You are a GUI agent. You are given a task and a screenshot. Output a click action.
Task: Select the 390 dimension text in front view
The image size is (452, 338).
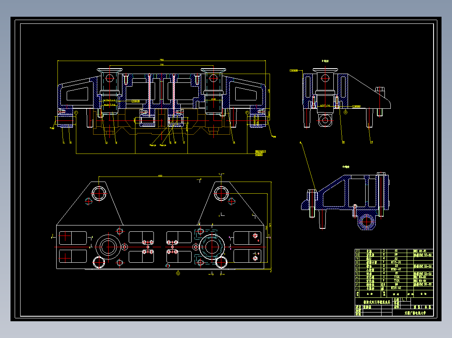click(162, 65)
